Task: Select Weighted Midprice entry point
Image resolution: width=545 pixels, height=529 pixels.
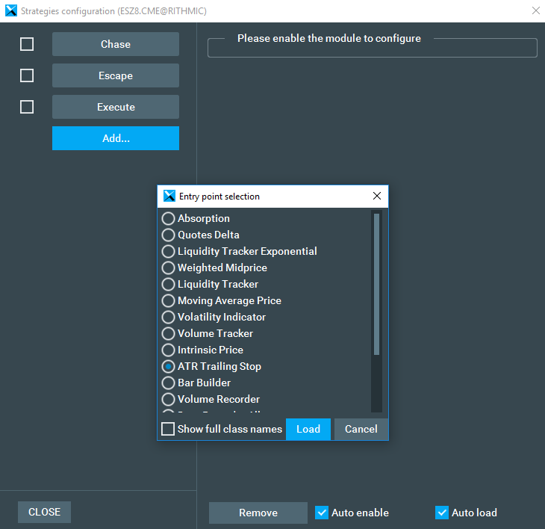Action: click(169, 267)
